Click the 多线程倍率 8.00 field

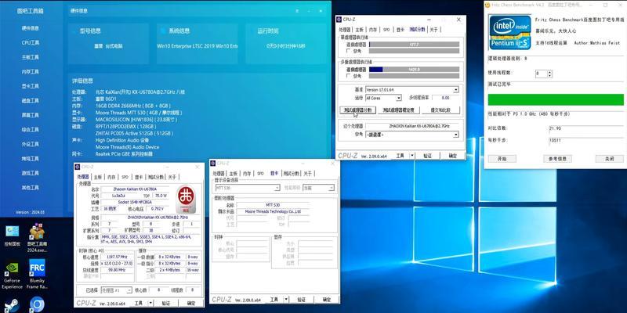(445, 98)
